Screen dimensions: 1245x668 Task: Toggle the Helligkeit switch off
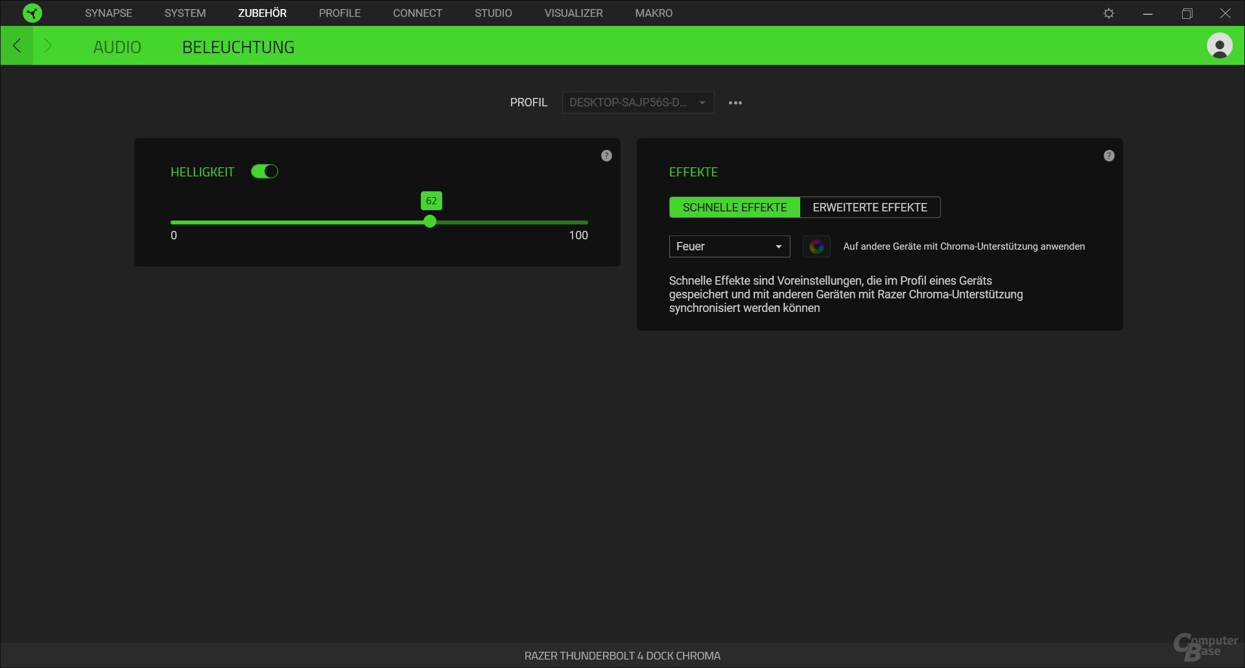[x=265, y=171]
